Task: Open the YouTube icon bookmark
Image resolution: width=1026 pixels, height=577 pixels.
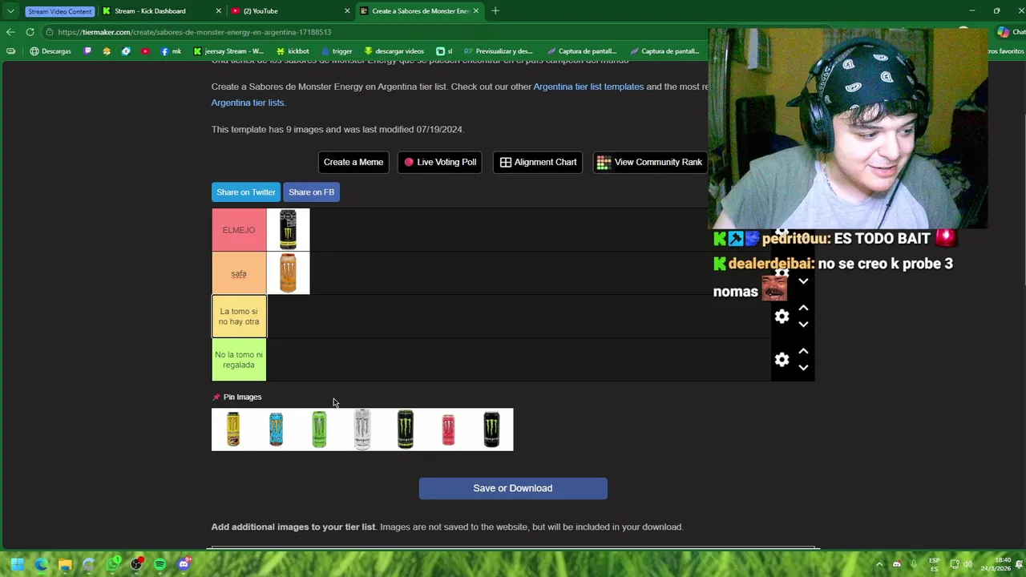Action: [145, 51]
